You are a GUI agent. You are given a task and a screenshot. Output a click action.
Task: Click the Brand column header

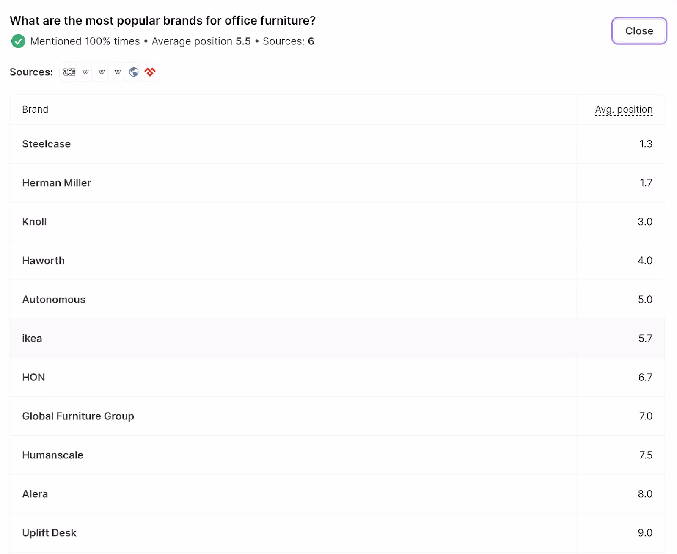pos(35,109)
